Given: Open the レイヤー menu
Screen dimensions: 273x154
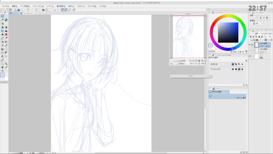Looking at the screenshot, I should pyautogui.click(x=50, y=6).
